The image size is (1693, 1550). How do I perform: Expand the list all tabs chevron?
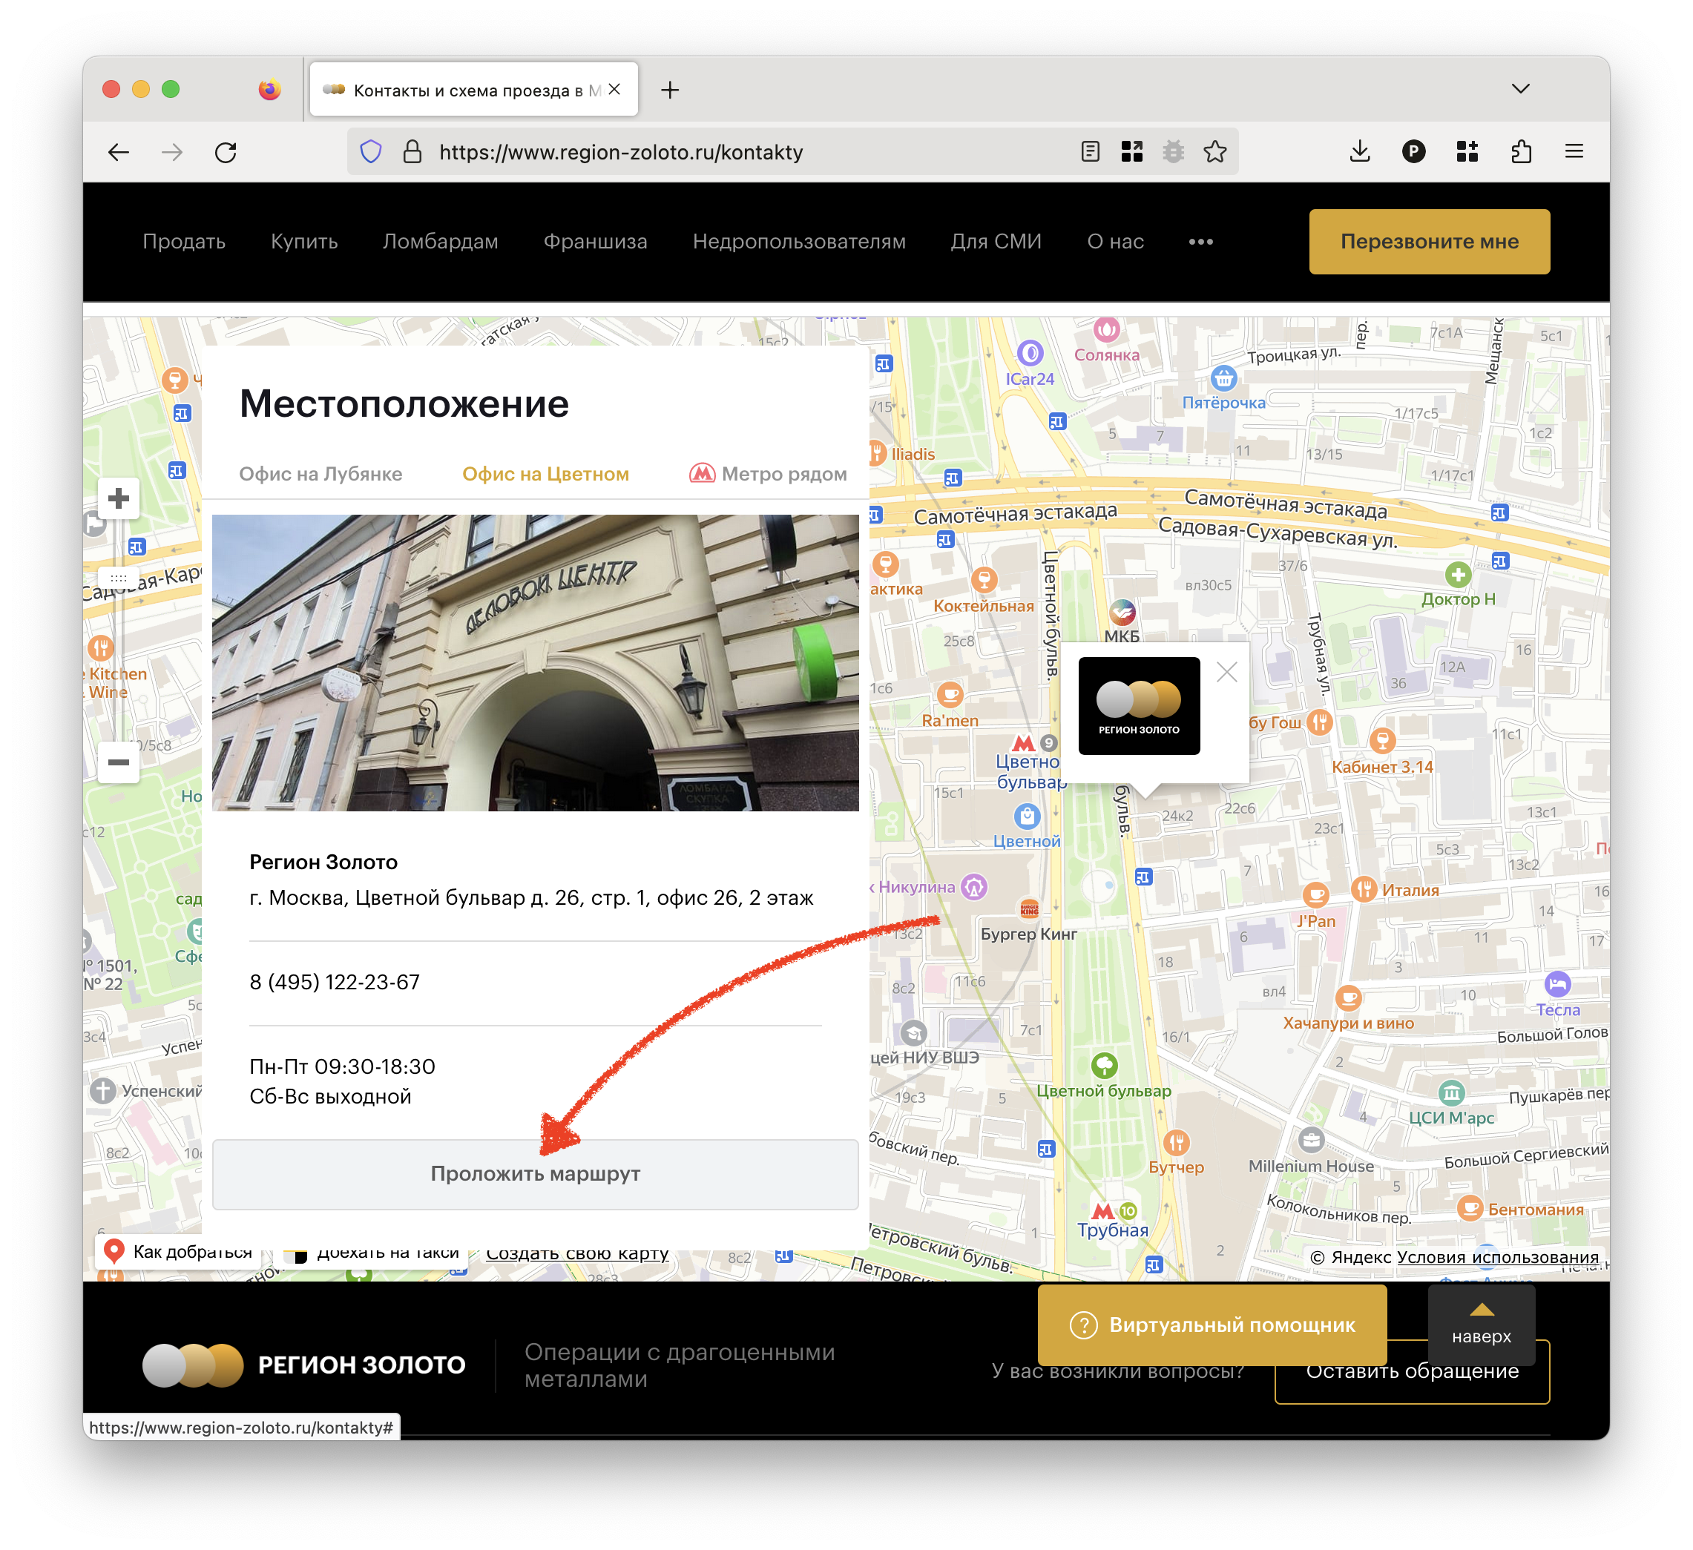click(1520, 89)
